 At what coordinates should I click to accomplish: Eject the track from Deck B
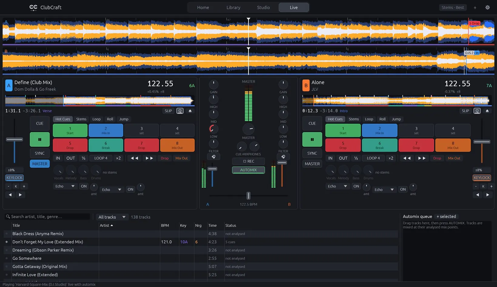487,111
